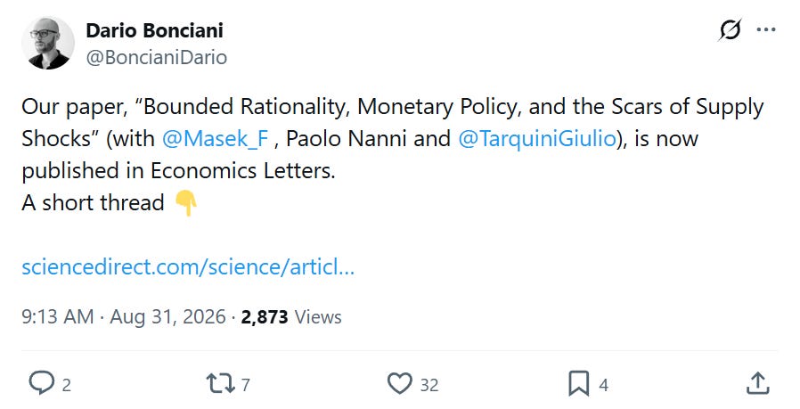Open the three-dots more options menu

[766, 30]
